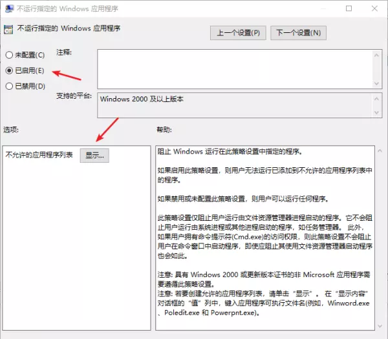The image size is (388, 339).
Task: Click the 不允许的应用程序列表 label
Action: (x=39, y=155)
